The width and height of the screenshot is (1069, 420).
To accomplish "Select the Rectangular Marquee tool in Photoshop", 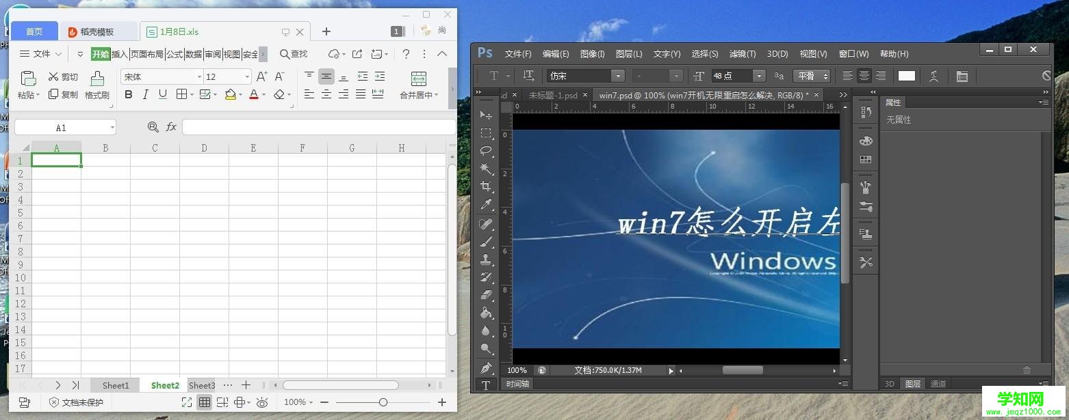I will pyautogui.click(x=486, y=132).
